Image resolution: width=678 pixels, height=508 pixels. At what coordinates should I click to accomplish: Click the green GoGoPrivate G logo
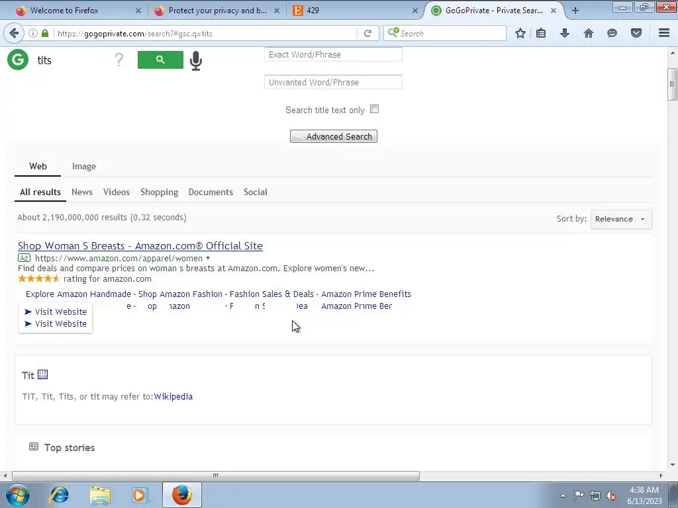[18, 60]
